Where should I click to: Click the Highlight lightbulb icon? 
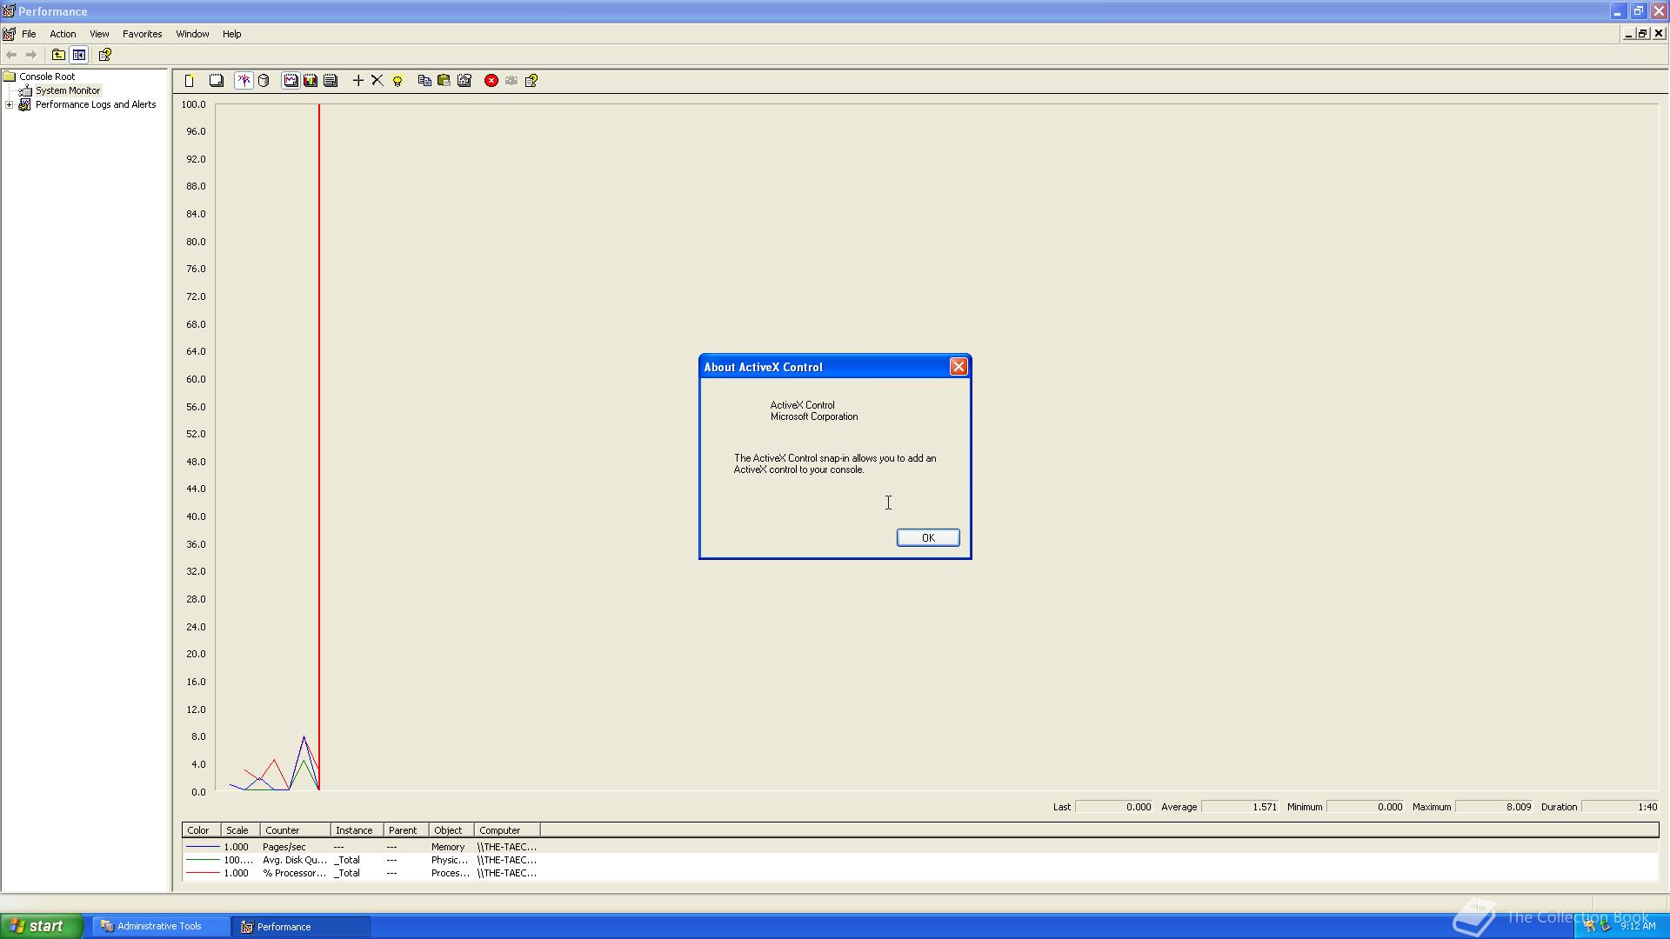tap(397, 81)
